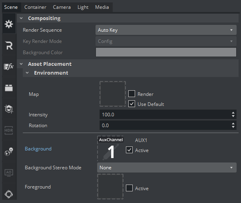The width and height of the screenshot is (241, 203).
Task: Select the cube with plus icon
Action: (x=8, y=109)
